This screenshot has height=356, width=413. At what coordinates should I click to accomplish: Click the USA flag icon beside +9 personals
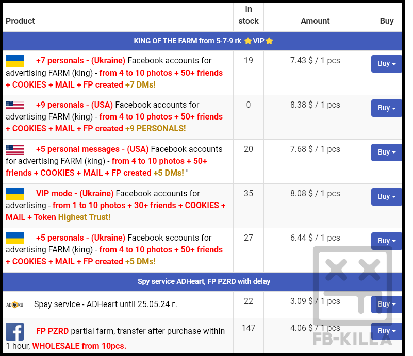coord(14,105)
